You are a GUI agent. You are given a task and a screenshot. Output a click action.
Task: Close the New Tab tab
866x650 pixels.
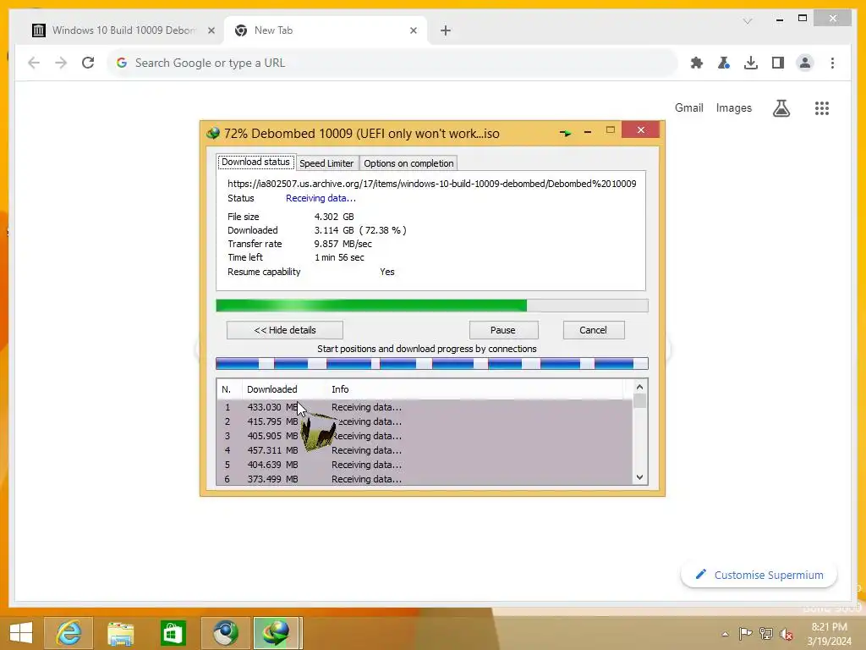click(x=413, y=30)
